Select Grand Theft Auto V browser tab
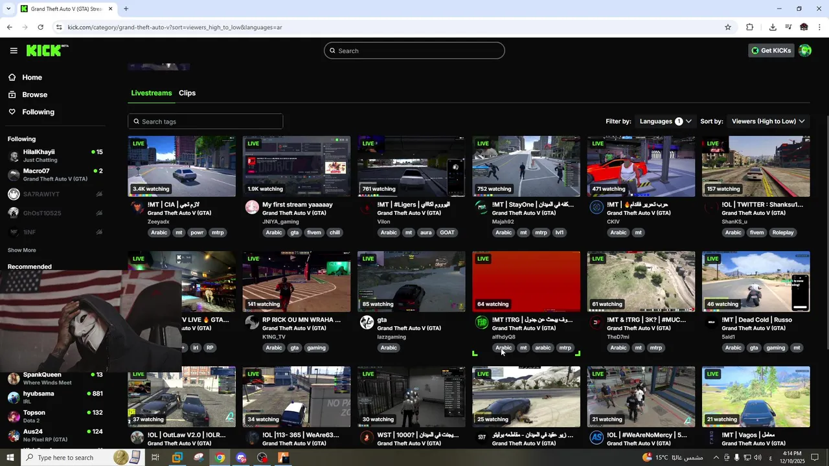This screenshot has height=466, width=829. [x=66, y=9]
